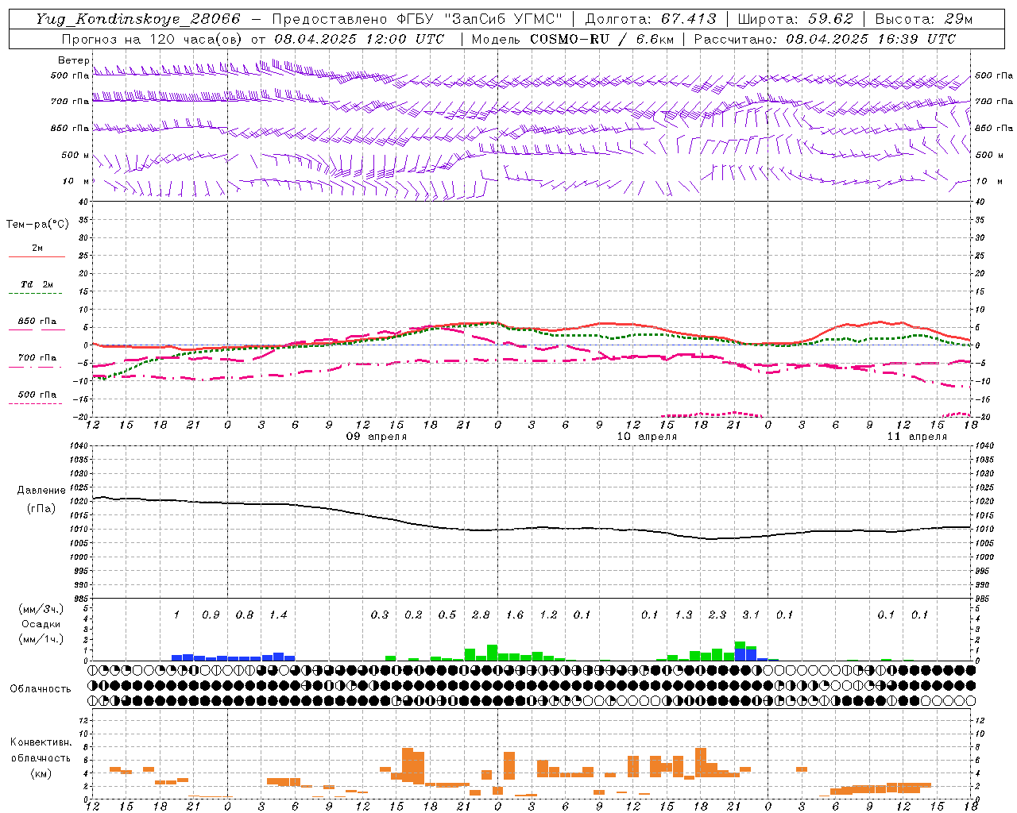
Task: Select the forecast header Прогноз на 120 часа(ов)
Action: [x=153, y=39]
